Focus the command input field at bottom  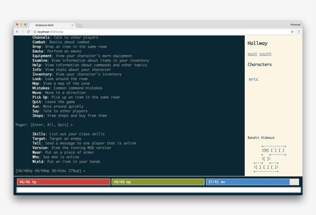[x=158, y=190]
